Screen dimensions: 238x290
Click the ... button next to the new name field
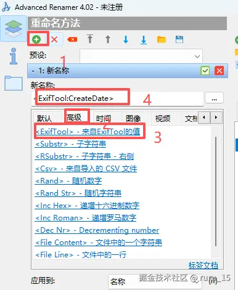click(x=214, y=98)
